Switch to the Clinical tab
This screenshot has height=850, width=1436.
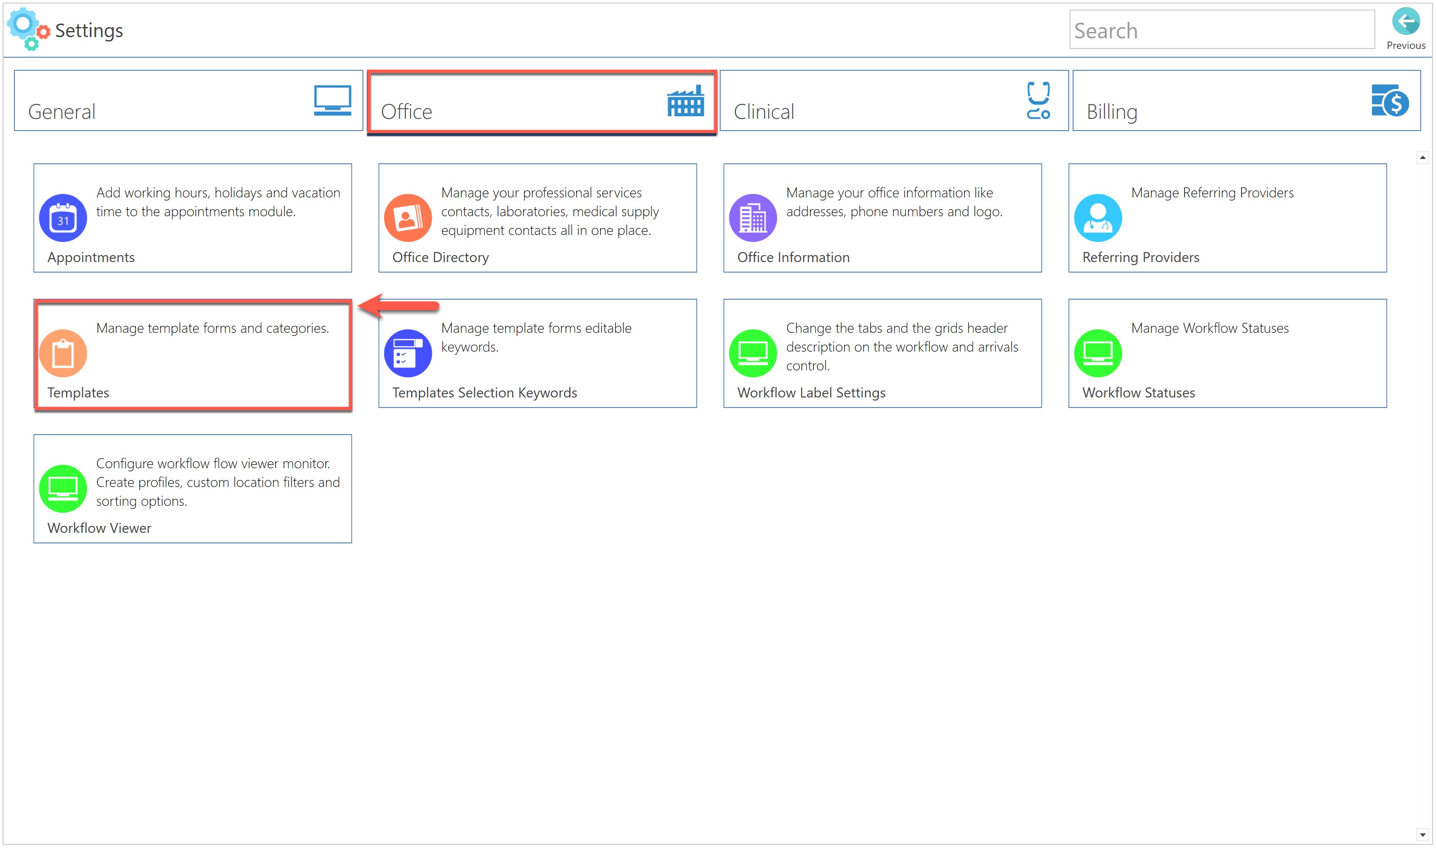tap(893, 101)
